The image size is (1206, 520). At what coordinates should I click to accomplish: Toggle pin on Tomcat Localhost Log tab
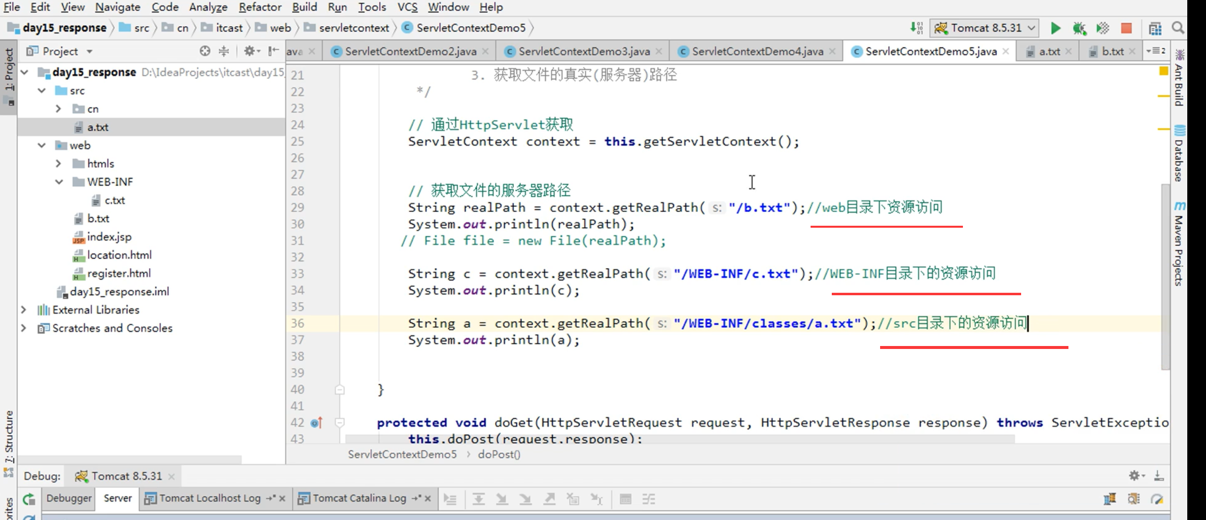click(x=271, y=498)
